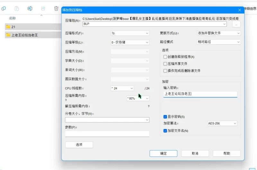This screenshot has width=257, height=170.
Task: Uncheck 显示密码 checkbox
Action: [165, 117]
